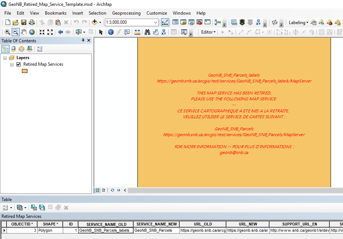
Task: Click the OBJECTID column header
Action: coord(22,224)
